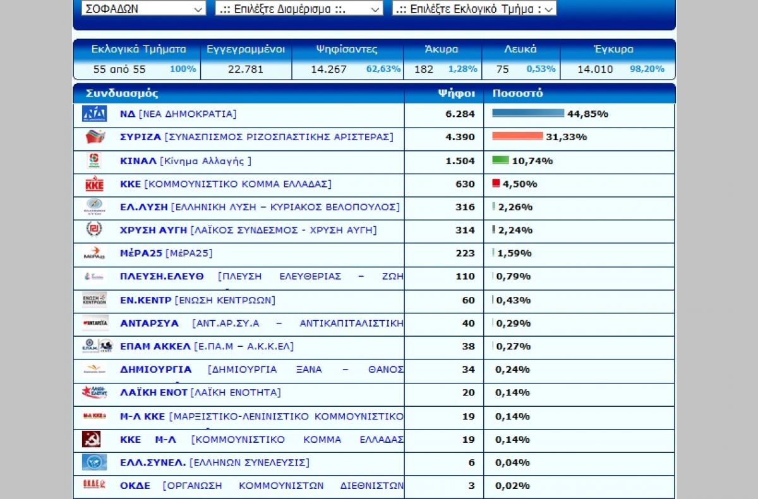Click the turnout percentage 62,63%
758x499 pixels.
[383, 69]
